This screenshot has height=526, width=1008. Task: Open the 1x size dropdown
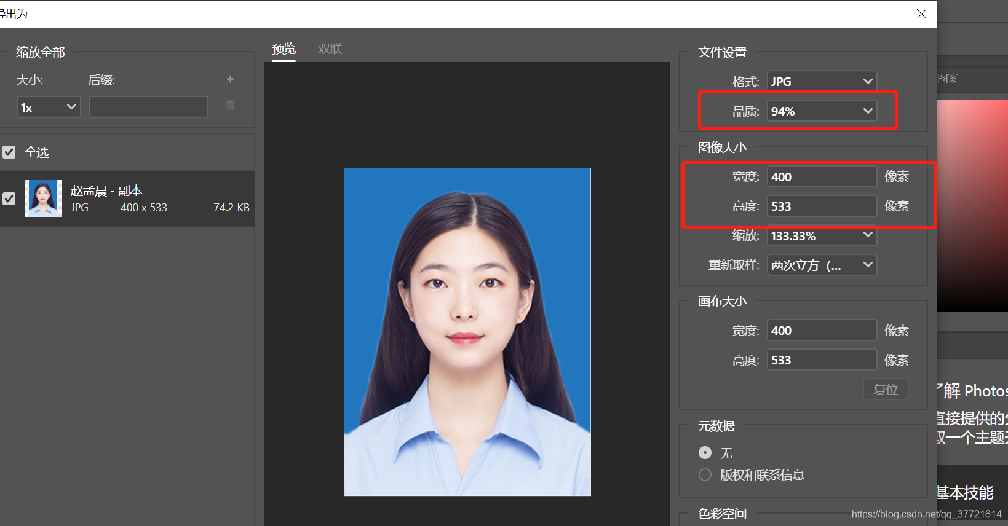pos(49,107)
